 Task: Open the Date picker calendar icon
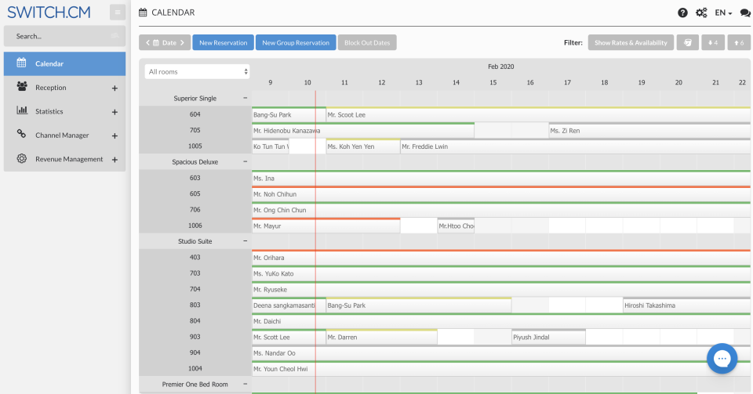(155, 42)
